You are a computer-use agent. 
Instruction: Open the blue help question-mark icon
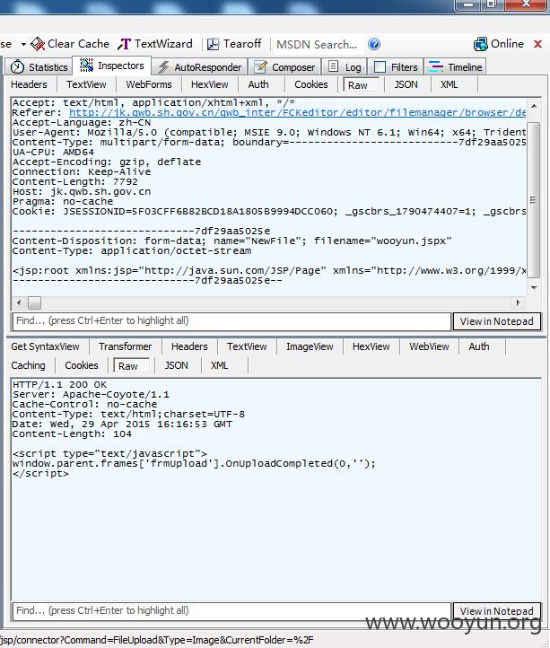(374, 44)
